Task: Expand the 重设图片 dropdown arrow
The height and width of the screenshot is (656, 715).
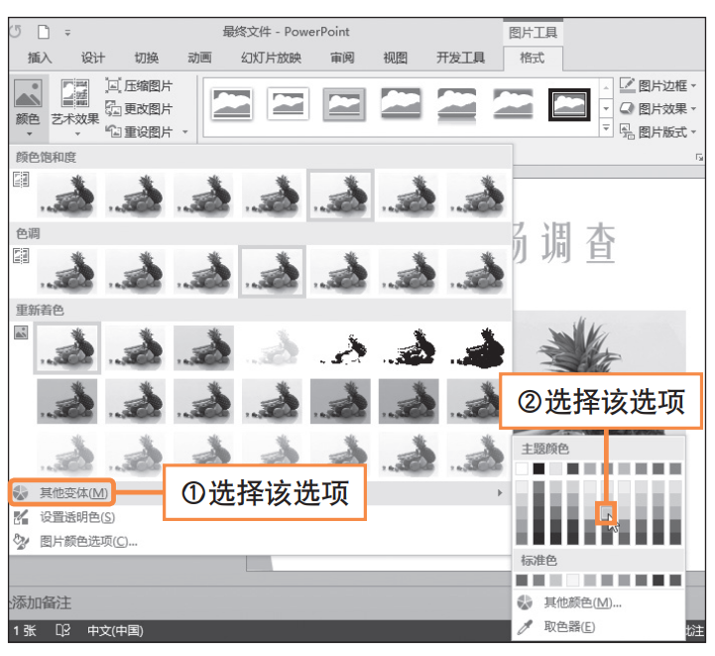Action: (185, 132)
